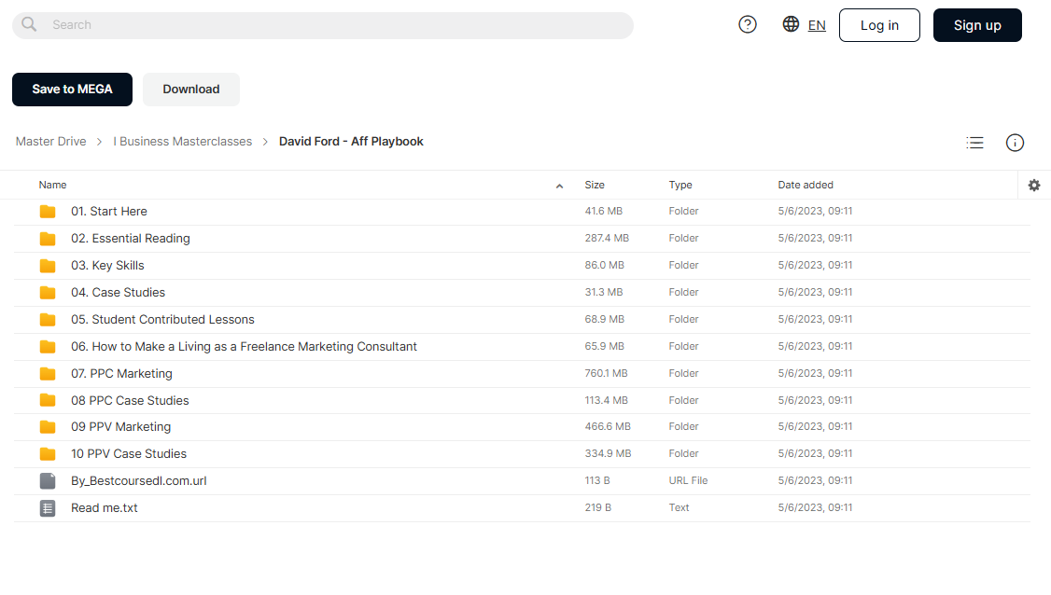The width and height of the screenshot is (1051, 595).
Task: Toggle the Name sort arrow
Action: (559, 187)
